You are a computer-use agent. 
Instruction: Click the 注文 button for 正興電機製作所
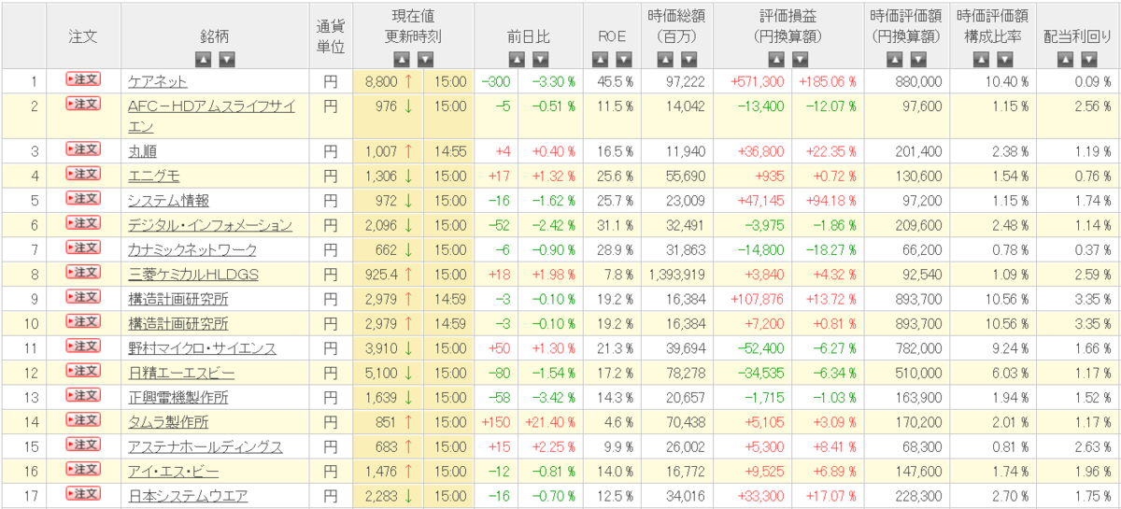pyautogui.click(x=82, y=395)
